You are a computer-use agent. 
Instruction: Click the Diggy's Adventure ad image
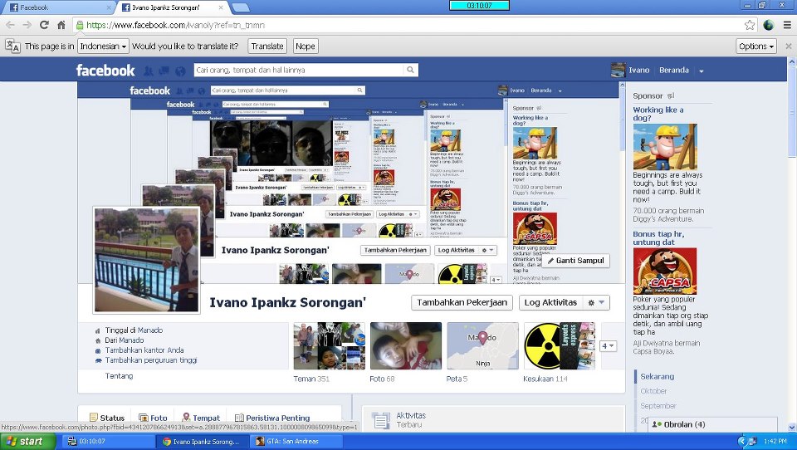click(665, 146)
